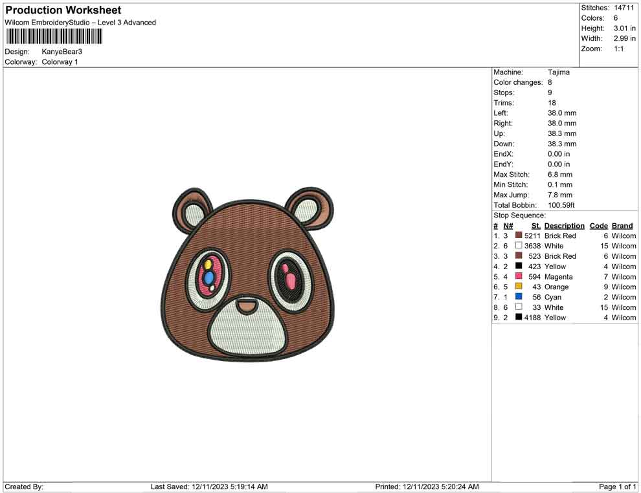Click the trims value '18'

[x=552, y=102]
